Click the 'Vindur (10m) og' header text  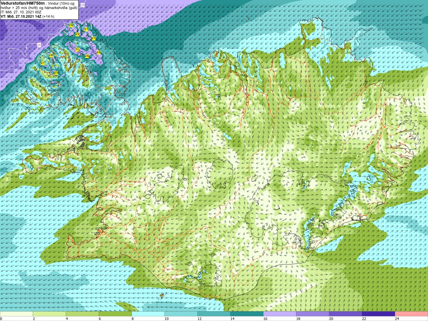pos(61,3)
